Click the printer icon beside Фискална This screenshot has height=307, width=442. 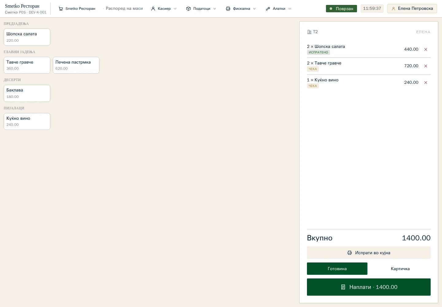pos(228,9)
